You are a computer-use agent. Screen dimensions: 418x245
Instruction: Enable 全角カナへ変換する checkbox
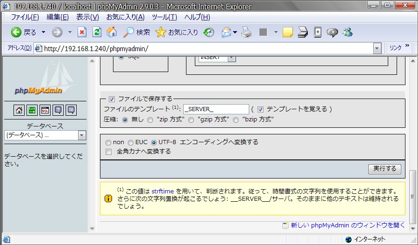click(108, 152)
